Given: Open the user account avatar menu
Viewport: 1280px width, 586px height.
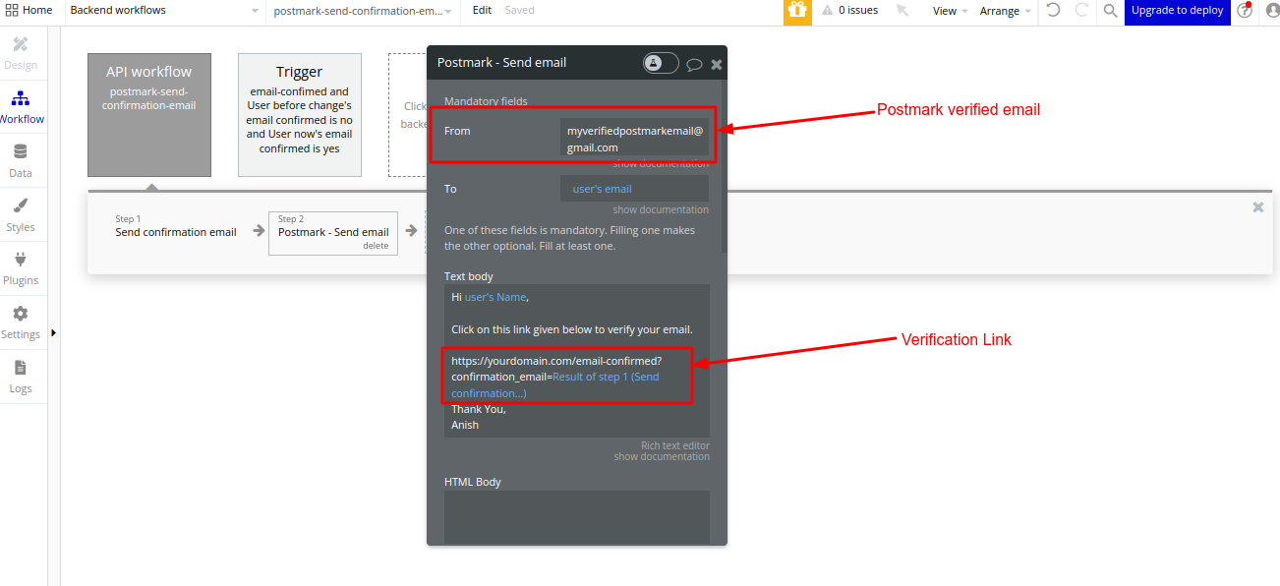Looking at the screenshot, I should click(x=1273, y=11).
